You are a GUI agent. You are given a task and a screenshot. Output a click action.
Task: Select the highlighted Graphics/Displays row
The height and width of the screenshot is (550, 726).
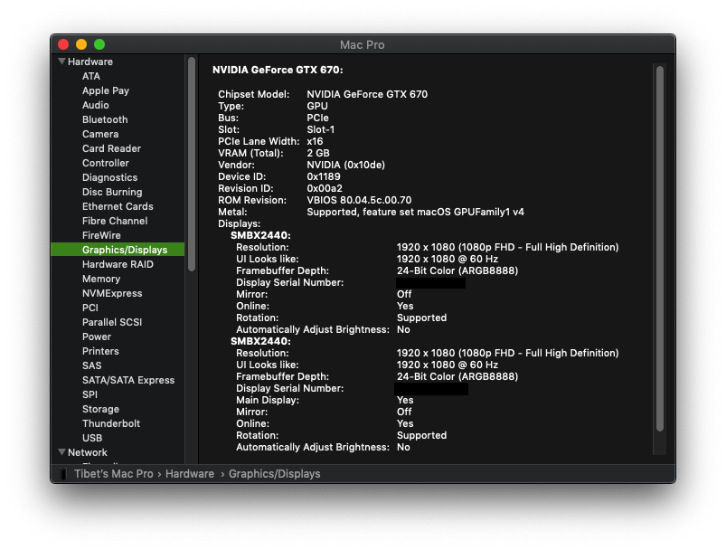(118, 250)
